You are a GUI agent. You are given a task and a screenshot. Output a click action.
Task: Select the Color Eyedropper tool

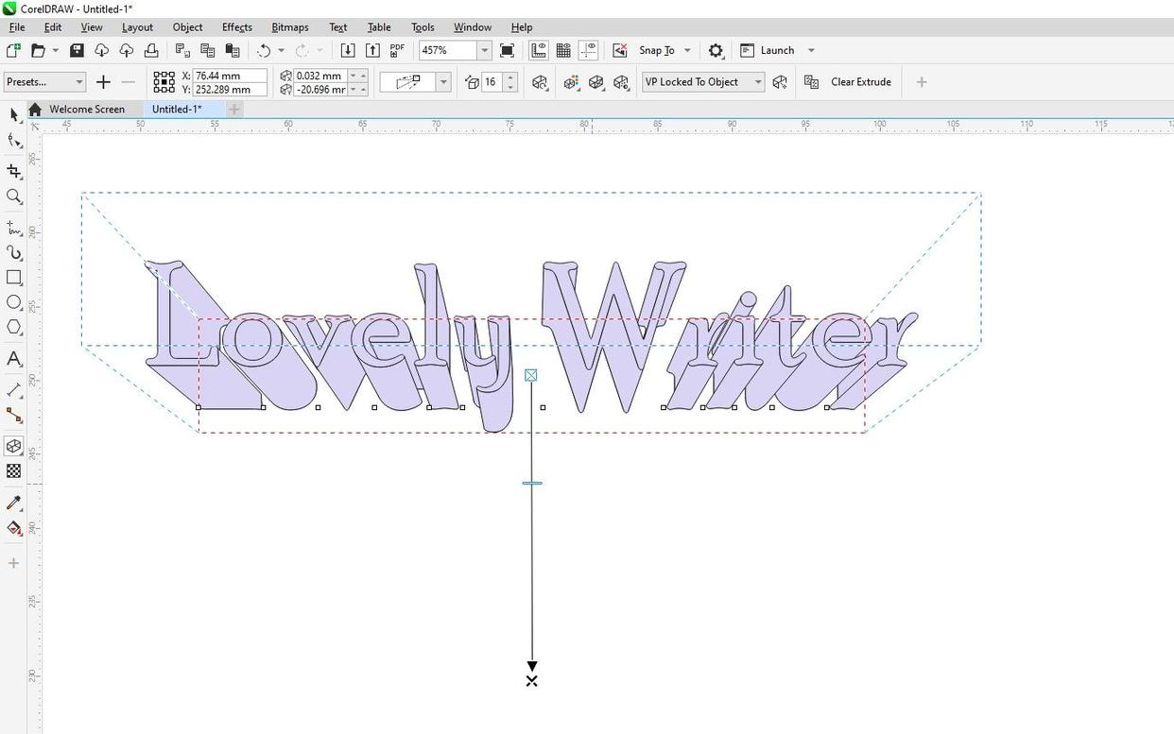pos(13,503)
